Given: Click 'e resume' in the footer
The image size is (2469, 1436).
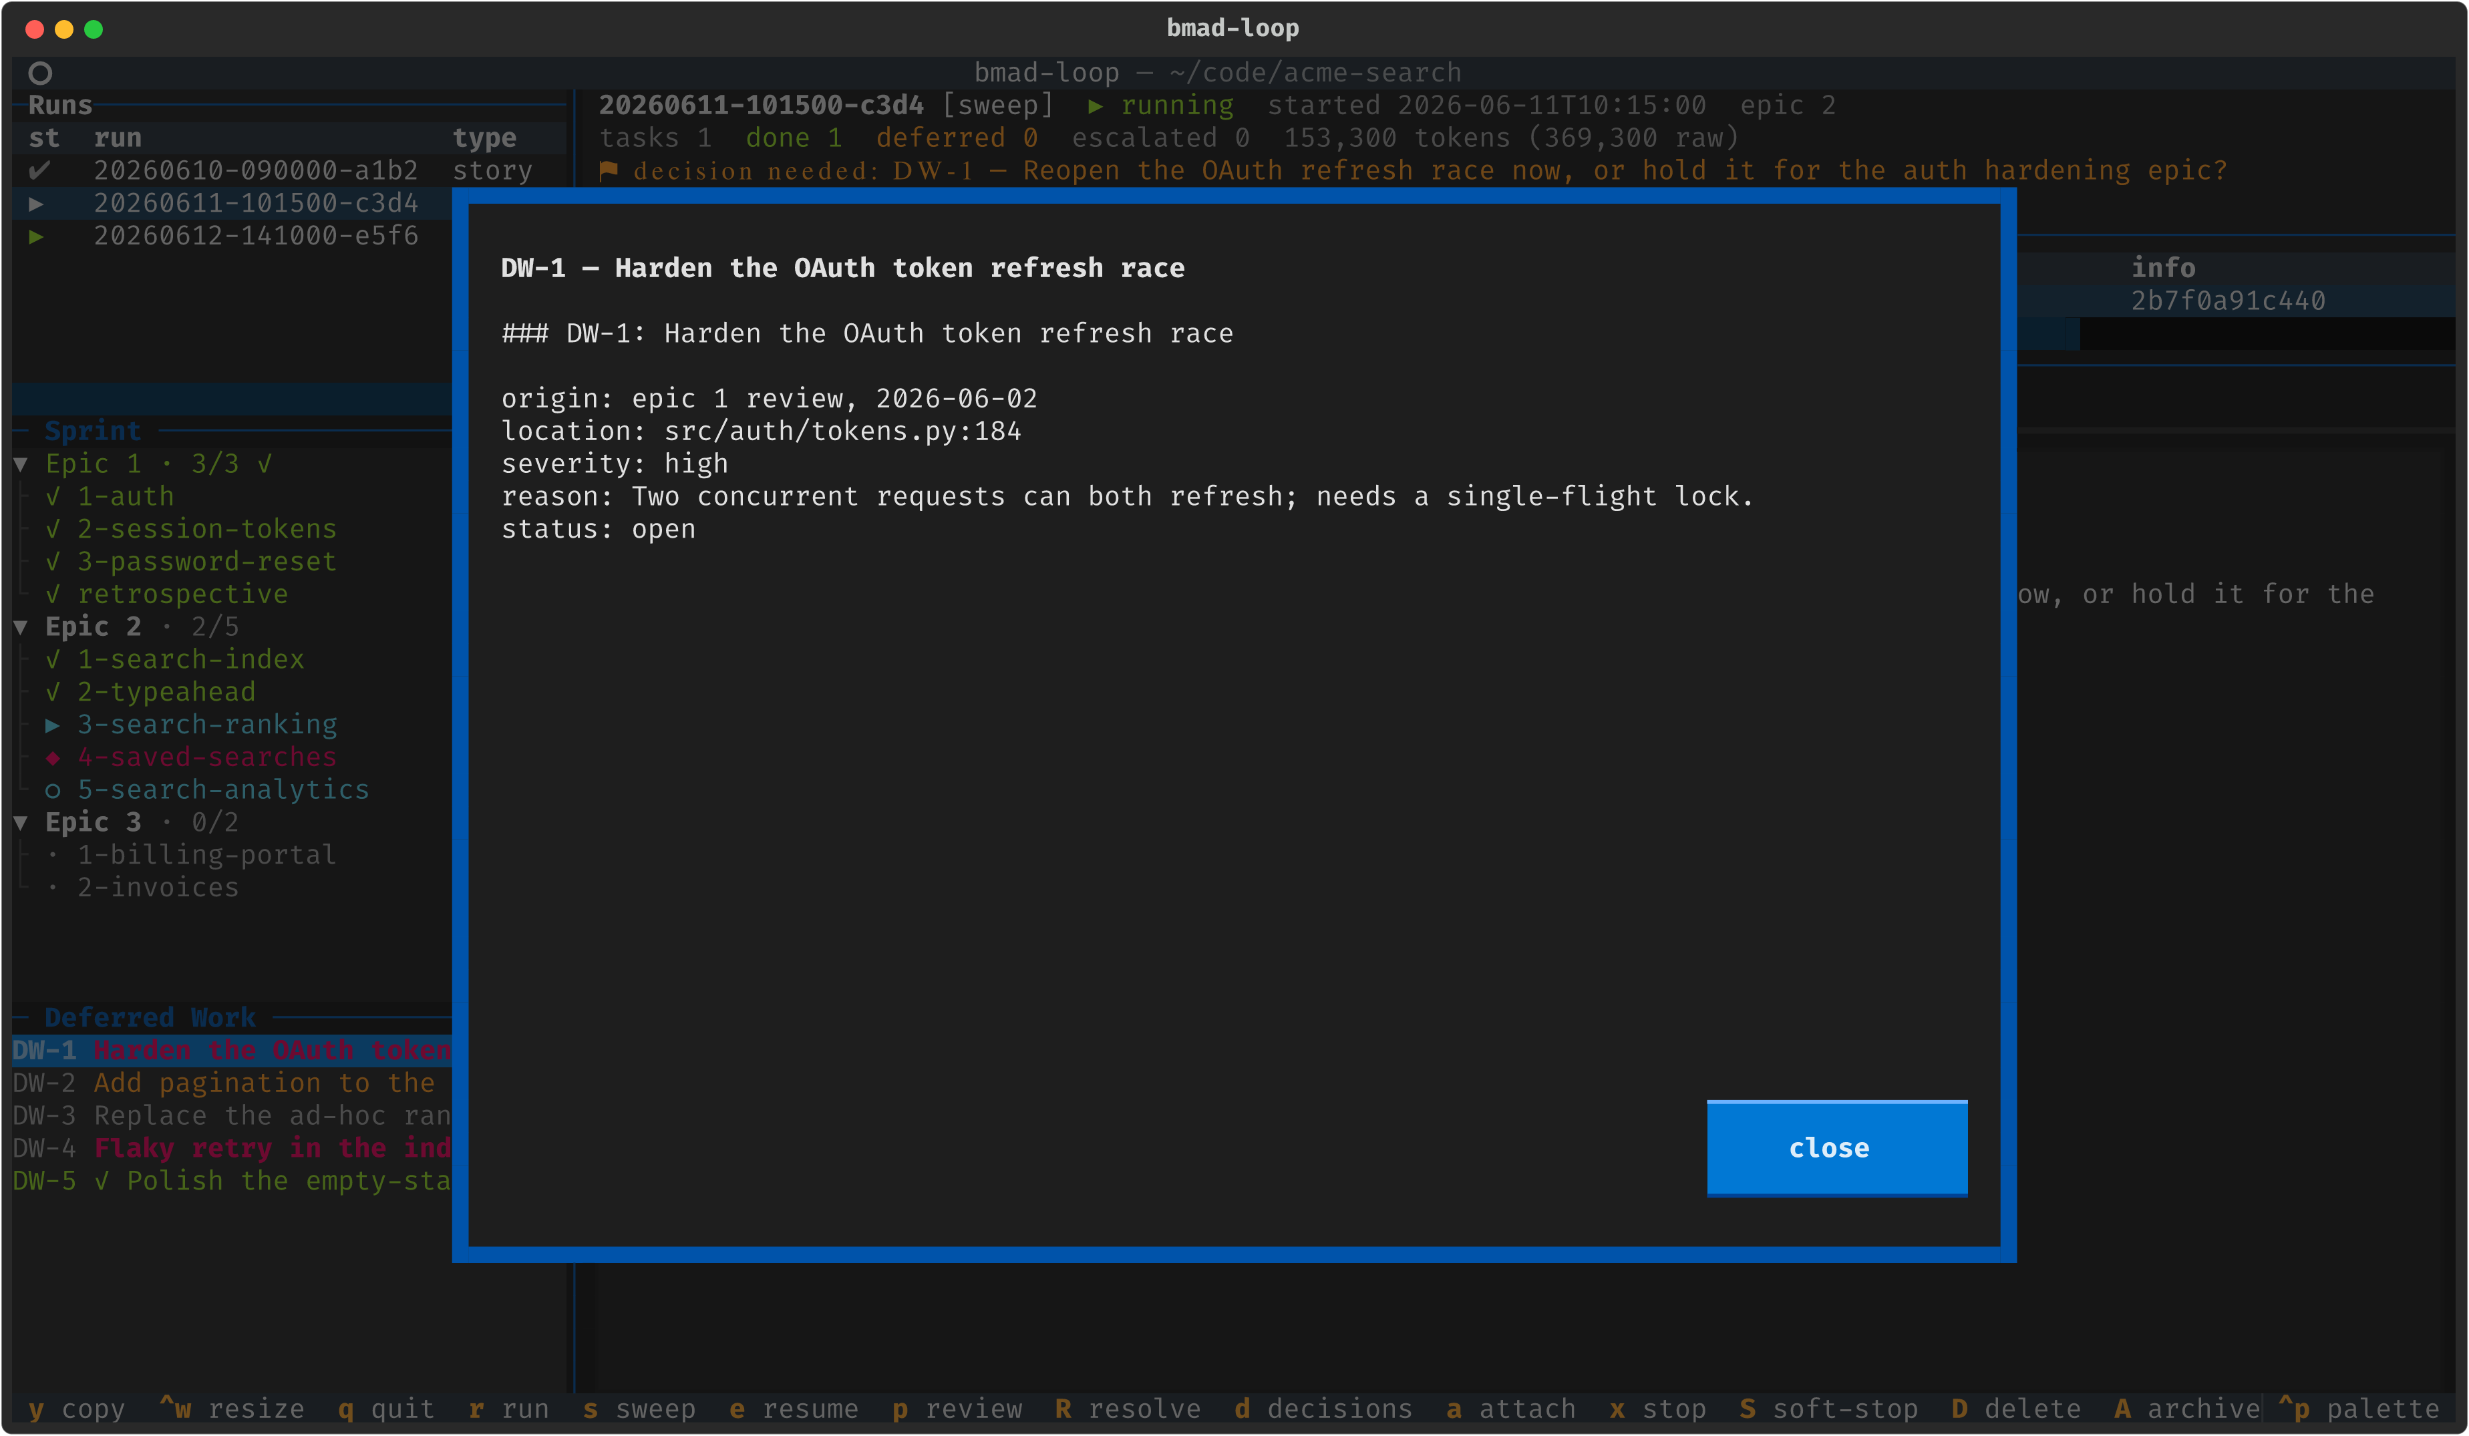Looking at the screenshot, I should click(794, 1409).
